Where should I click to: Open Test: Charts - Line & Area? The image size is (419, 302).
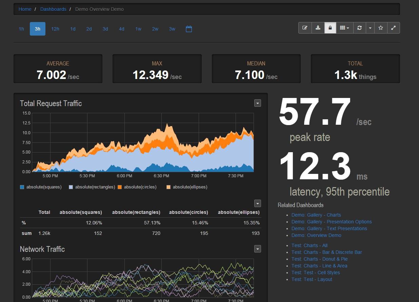tap(319, 266)
